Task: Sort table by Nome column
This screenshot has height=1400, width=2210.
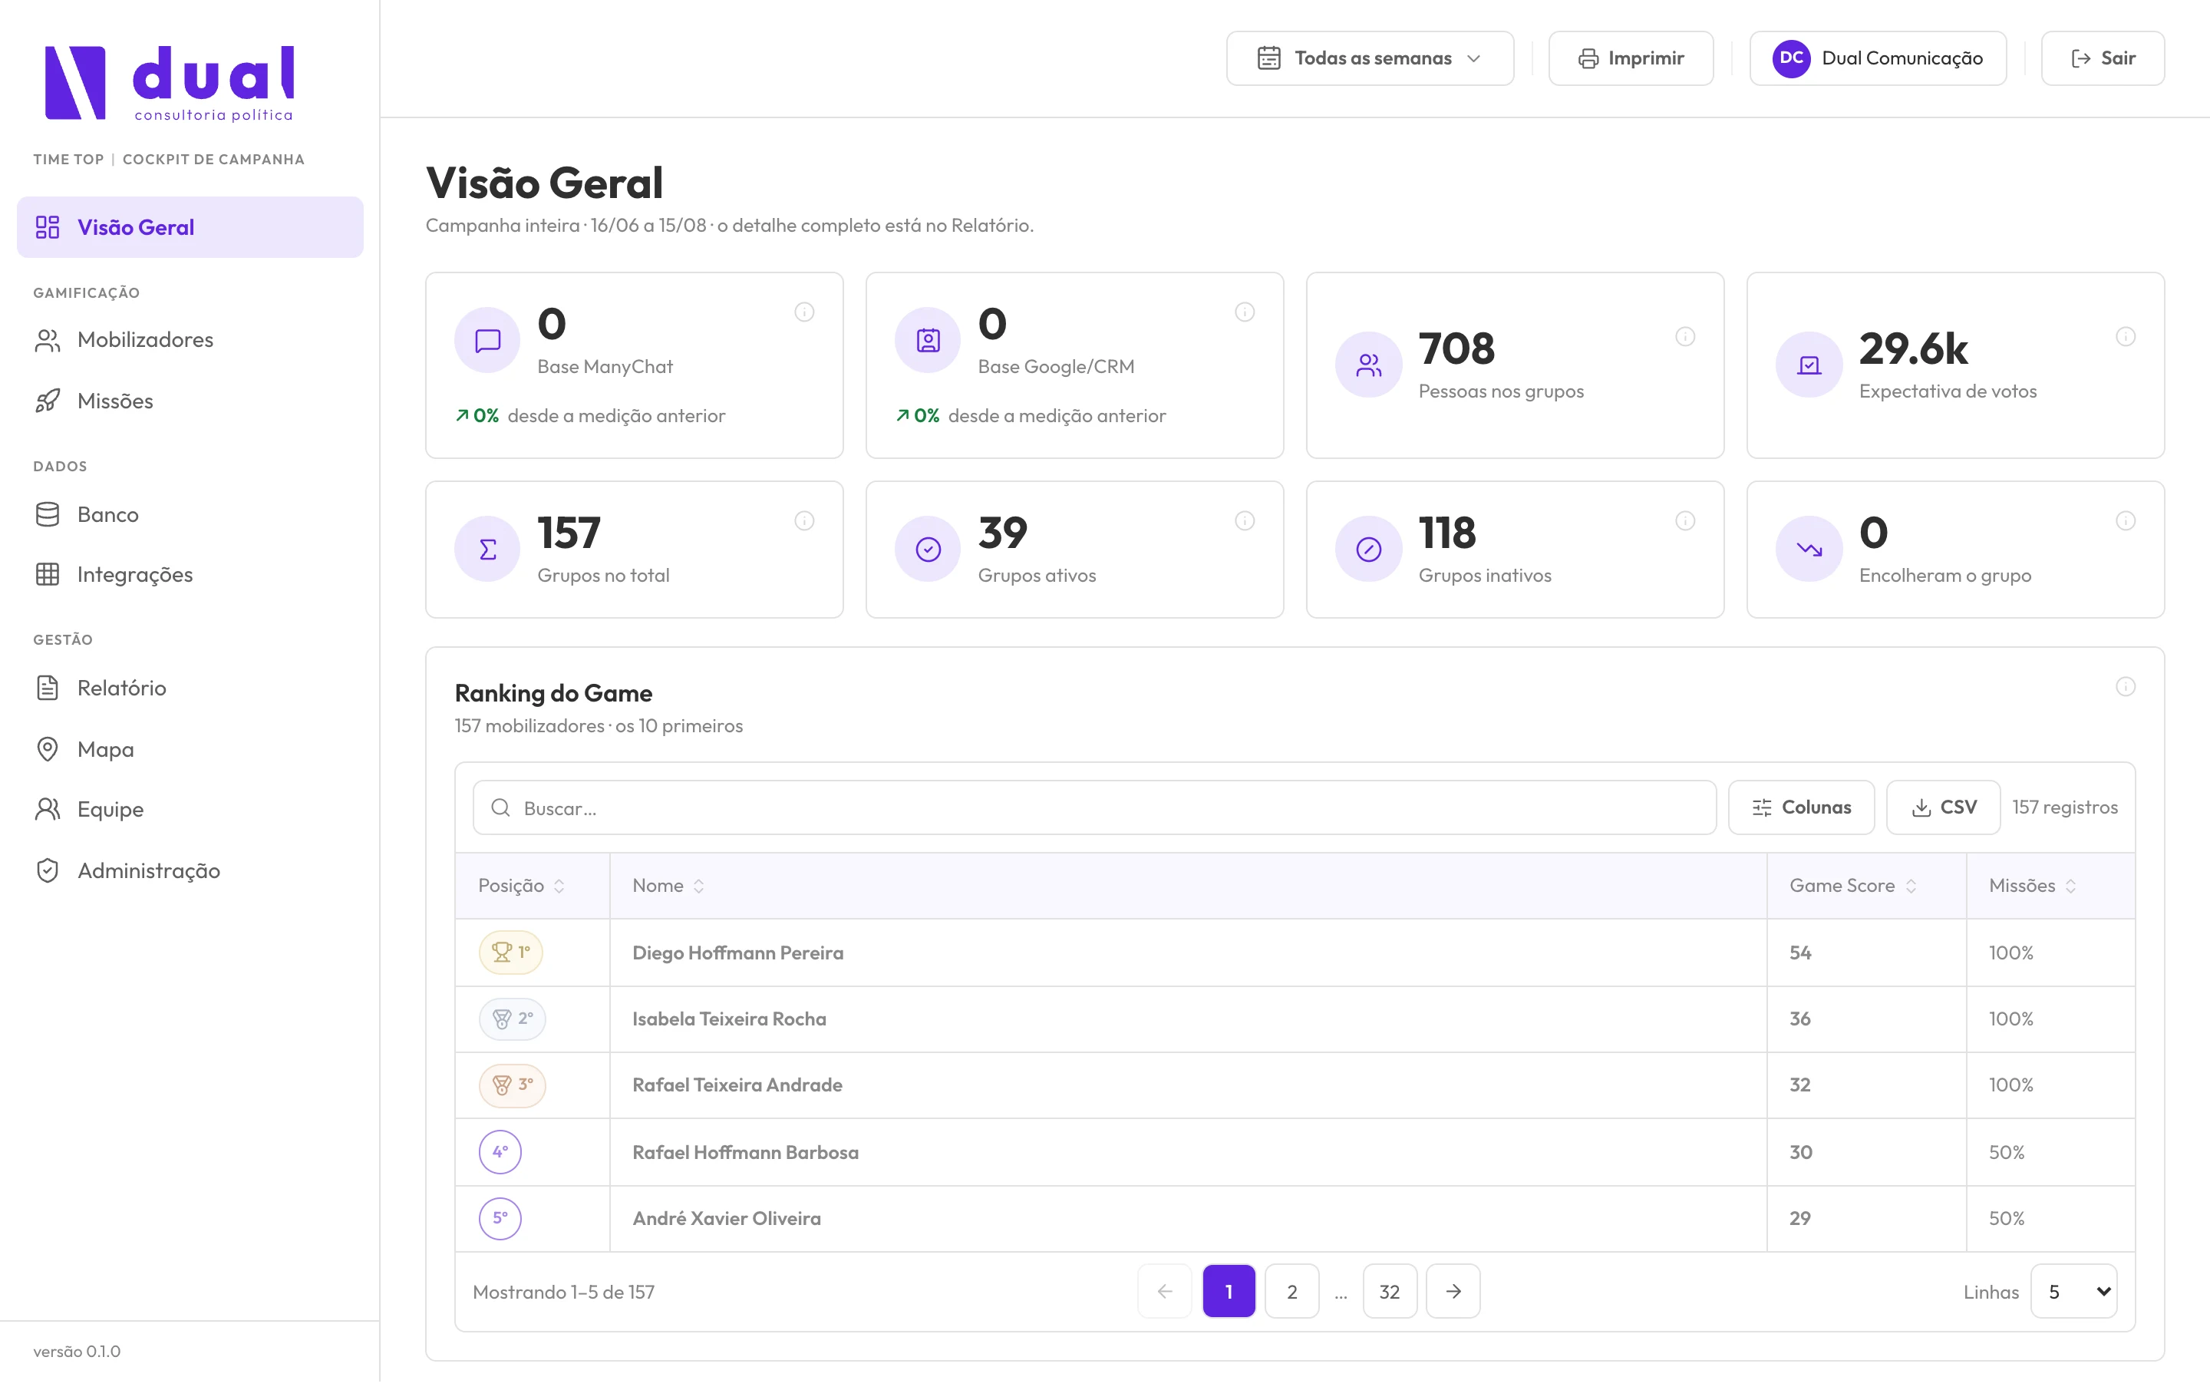Action: [668, 886]
